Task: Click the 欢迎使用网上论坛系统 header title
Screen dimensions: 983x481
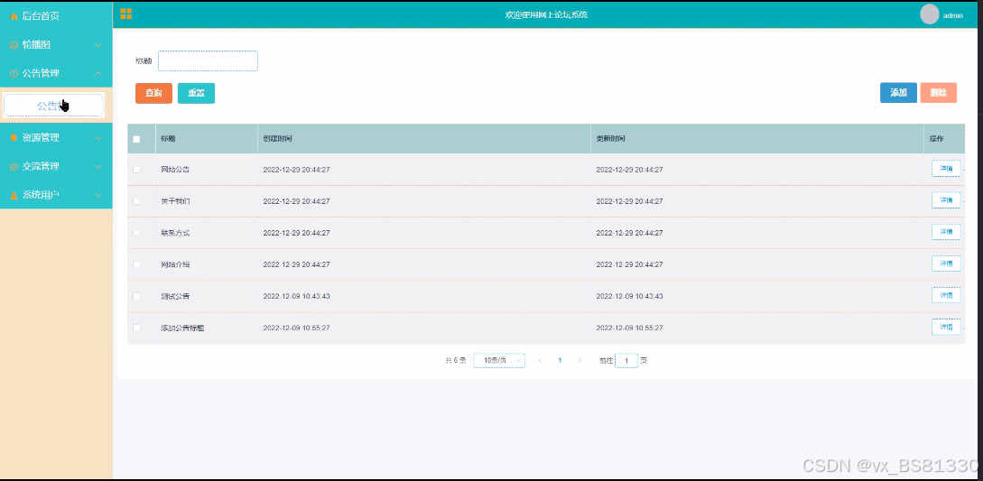Action: pyautogui.click(x=546, y=15)
